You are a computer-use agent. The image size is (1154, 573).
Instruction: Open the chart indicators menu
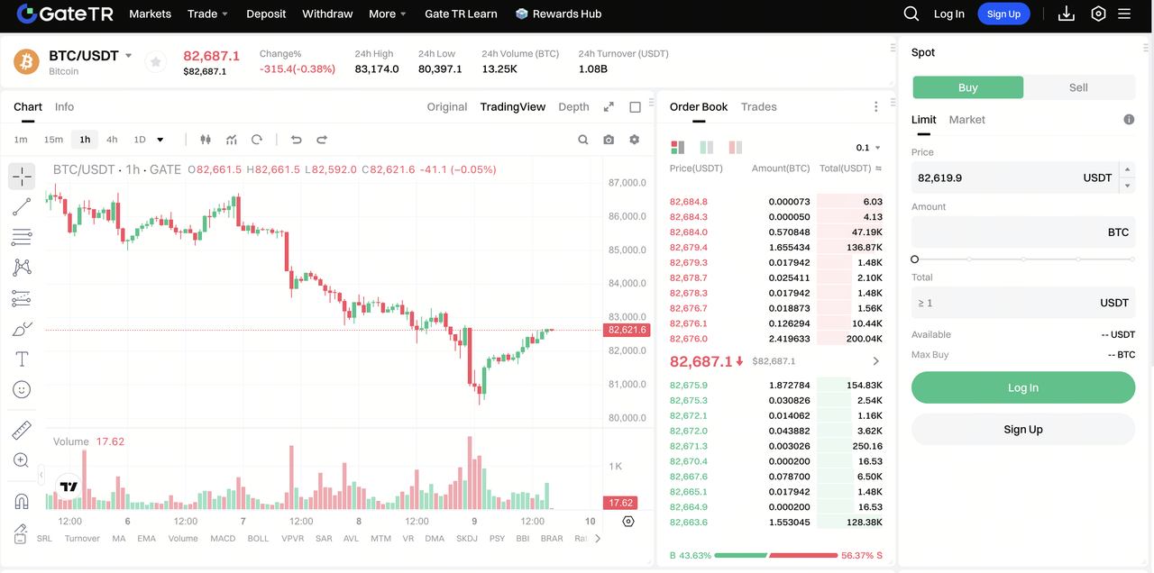(232, 140)
